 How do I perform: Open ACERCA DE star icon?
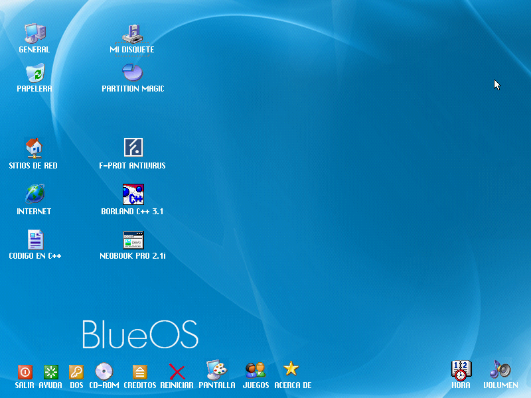(x=291, y=369)
